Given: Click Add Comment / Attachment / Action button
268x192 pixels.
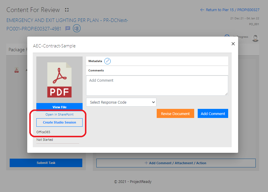Looking at the screenshot, I should 176,163.
